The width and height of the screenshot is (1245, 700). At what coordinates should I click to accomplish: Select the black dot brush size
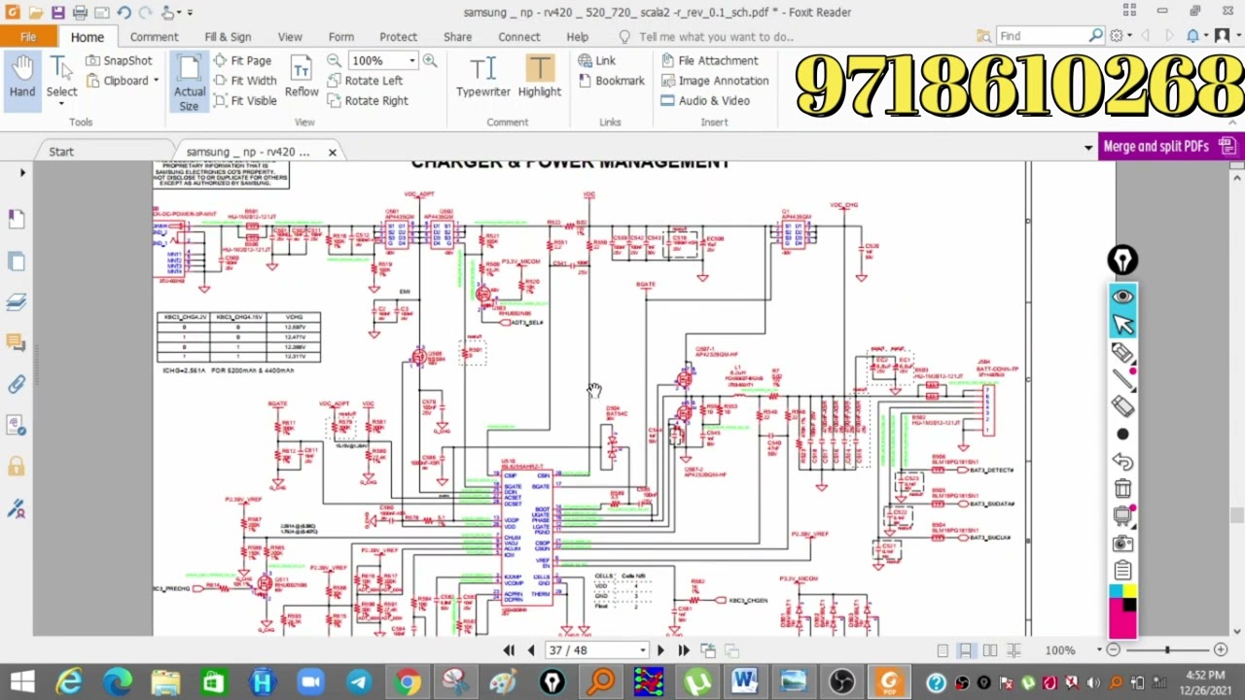coord(1122,435)
